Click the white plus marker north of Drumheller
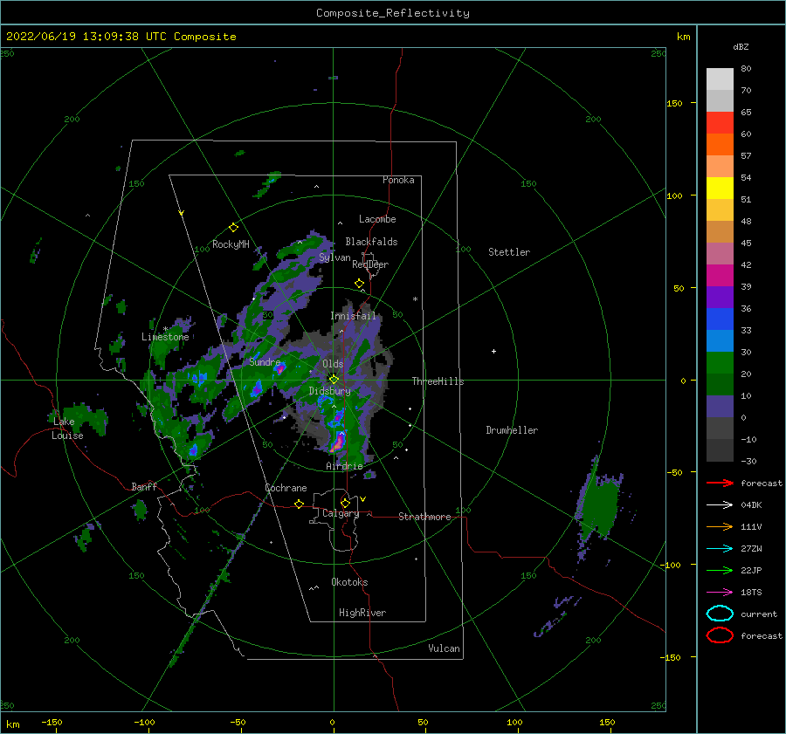The height and width of the screenshot is (734, 786). click(493, 351)
